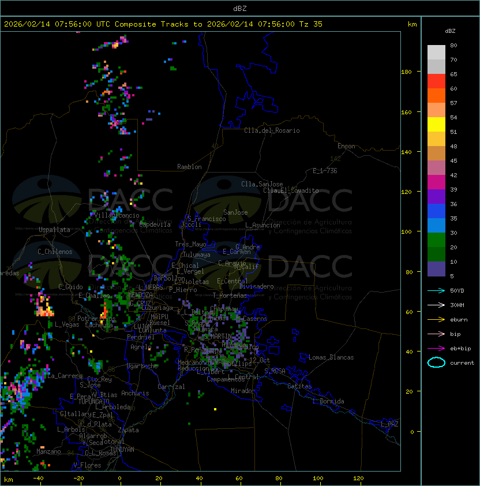Viewport: 480px width, 486px height.
Task: Click the 'Clla.El_Cavadito' place label
Action: [x=291, y=190]
